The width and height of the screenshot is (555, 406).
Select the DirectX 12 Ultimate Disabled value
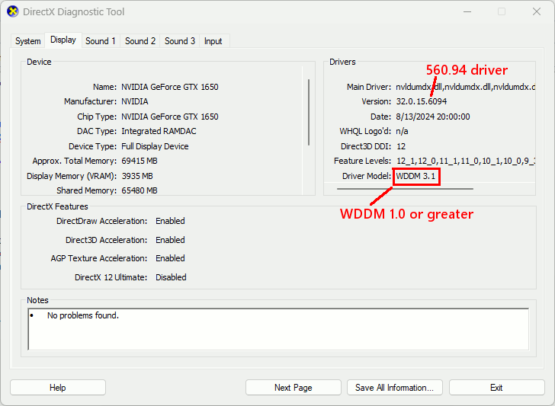coord(171,277)
